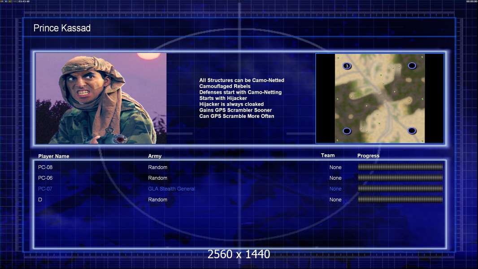Click the Prince Kassad title text
This screenshot has width=478, height=269.
(x=62, y=28)
